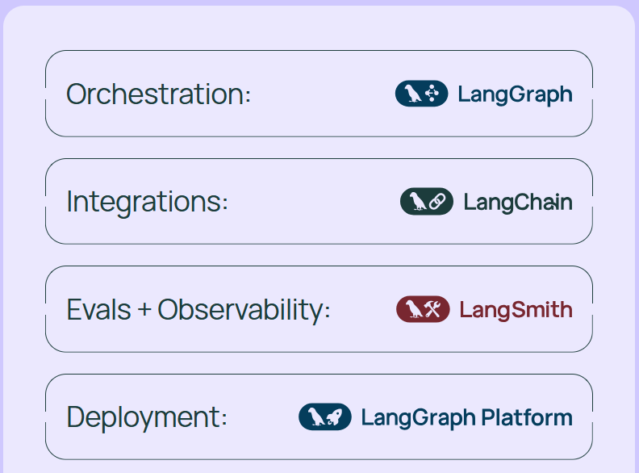This screenshot has height=473, width=639.
Task: Click the LangChain parrot chain-link badge
Action: pos(427,202)
